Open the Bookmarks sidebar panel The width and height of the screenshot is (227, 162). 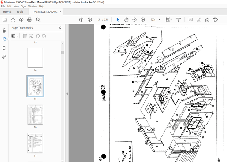(4, 48)
